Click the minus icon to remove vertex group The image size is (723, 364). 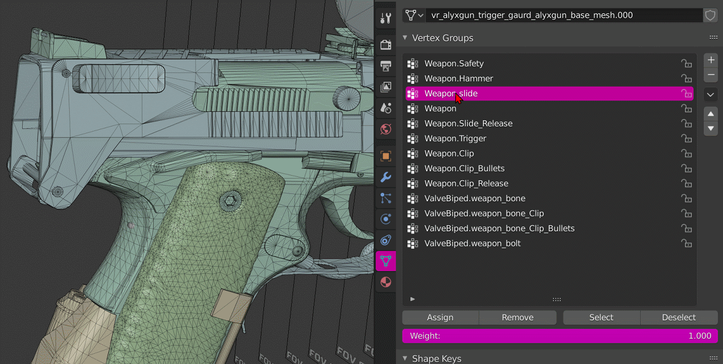coord(711,75)
